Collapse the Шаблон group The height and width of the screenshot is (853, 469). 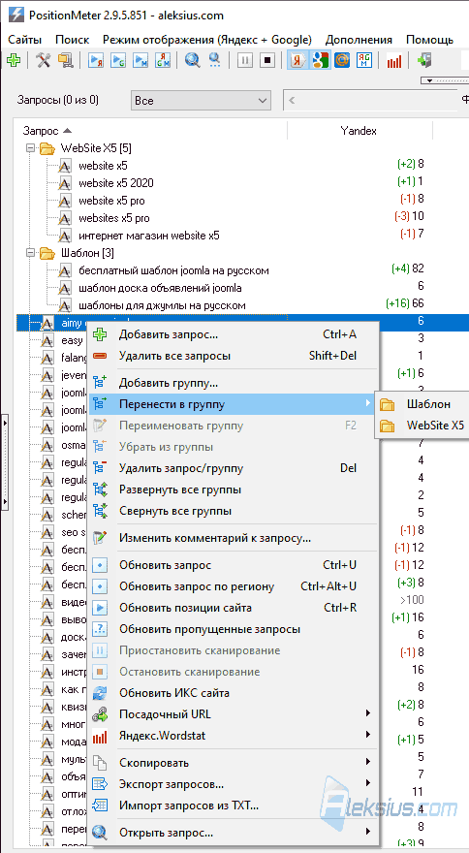(x=30, y=253)
